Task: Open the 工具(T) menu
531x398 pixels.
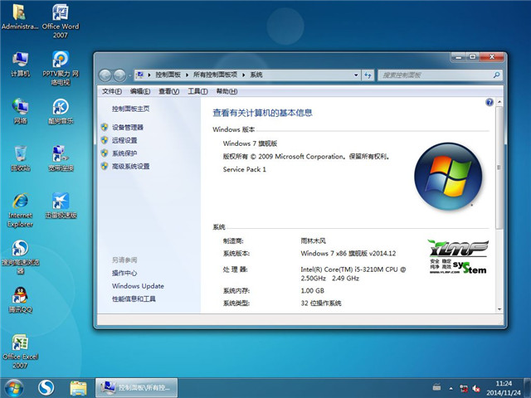Action: (197, 91)
